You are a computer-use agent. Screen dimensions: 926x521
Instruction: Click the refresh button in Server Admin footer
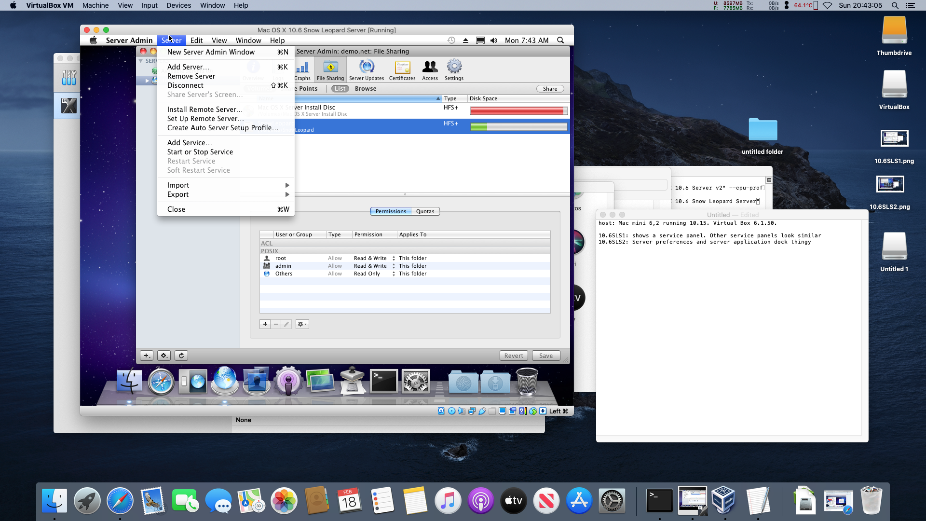point(181,356)
